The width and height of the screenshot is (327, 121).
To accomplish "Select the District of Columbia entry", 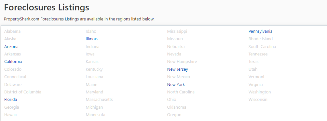I will [x=23, y=92].
